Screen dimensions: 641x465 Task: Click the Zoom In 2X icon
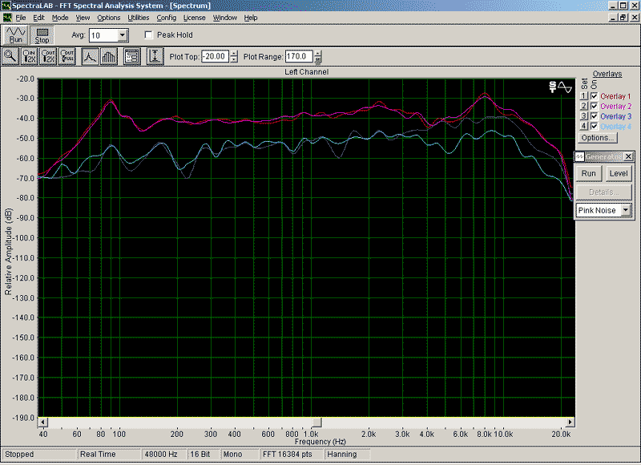[x=30, y=56]
